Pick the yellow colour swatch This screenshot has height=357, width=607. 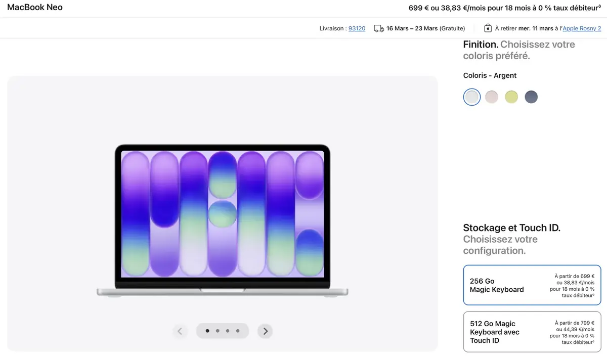511,97
